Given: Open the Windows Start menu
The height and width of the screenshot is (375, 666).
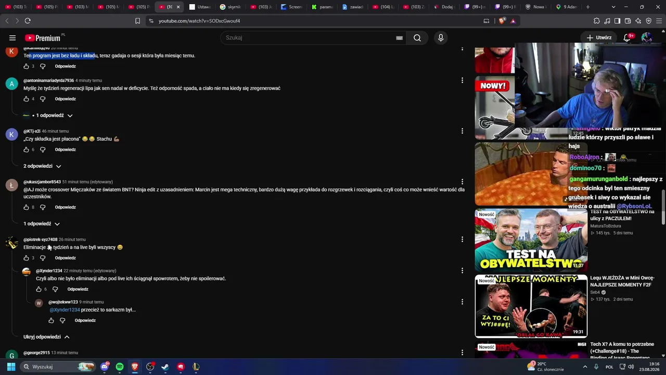Looking at the screenshot, I should pos(11,367).
